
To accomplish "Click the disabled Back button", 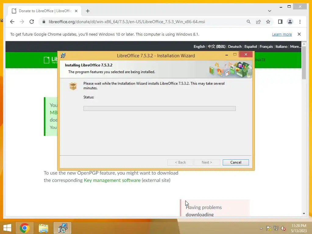I will tap(180, 162).
